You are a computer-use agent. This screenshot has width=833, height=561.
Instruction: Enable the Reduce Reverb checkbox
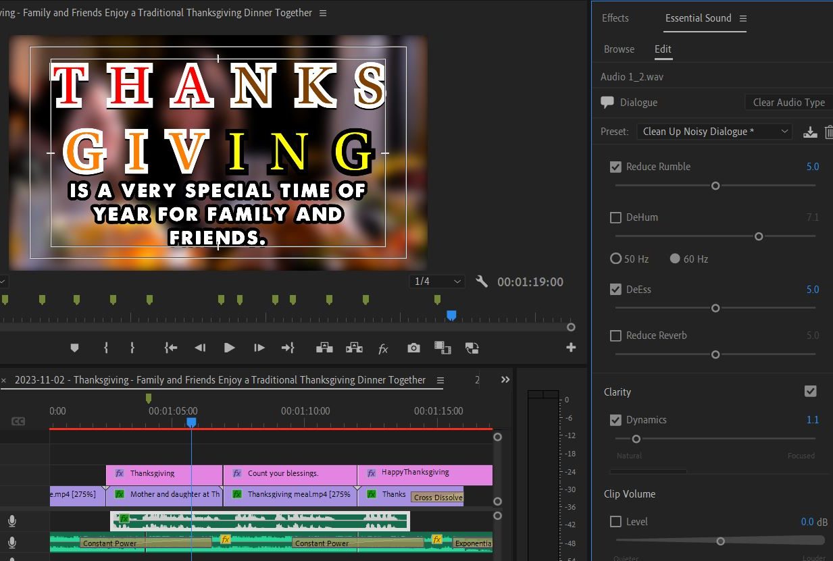click(615, 336)
